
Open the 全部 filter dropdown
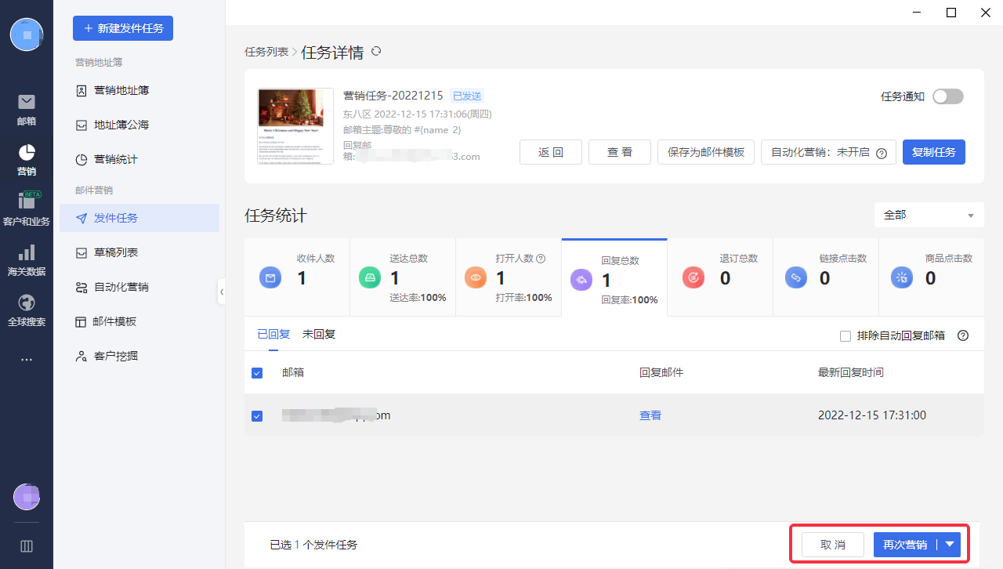click(x=929, y=215)
